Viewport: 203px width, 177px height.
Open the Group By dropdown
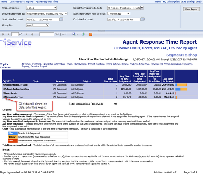point(37,25)
